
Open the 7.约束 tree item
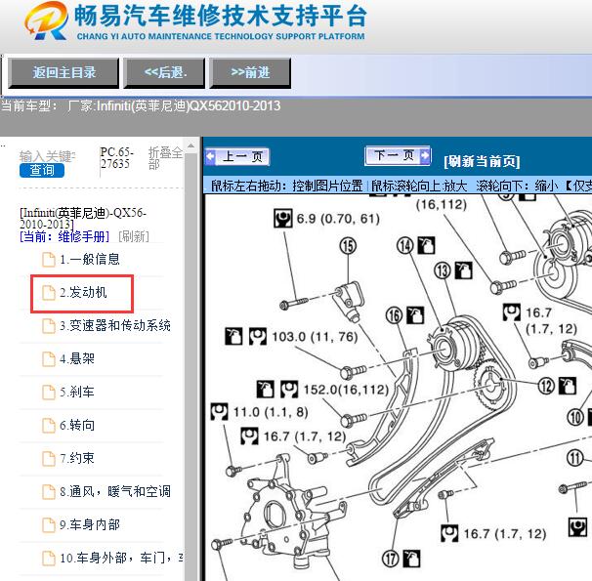pos(77,458)
